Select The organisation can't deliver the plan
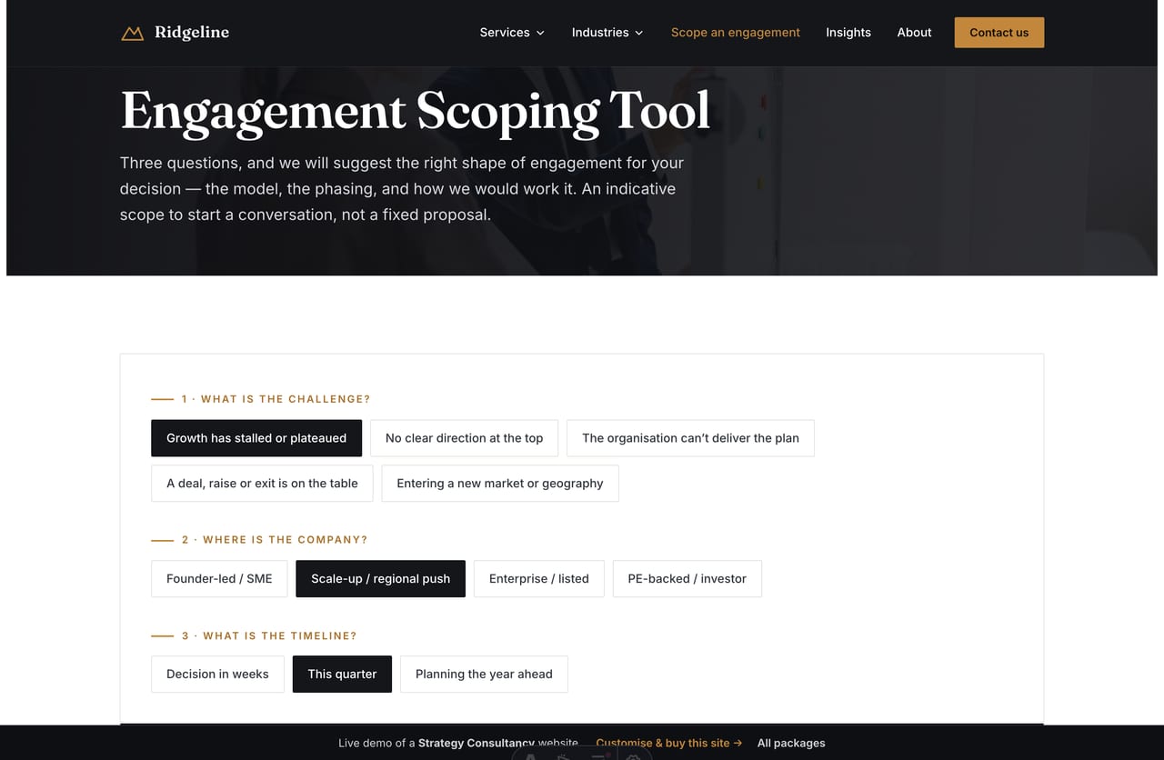 pos(690,438)
